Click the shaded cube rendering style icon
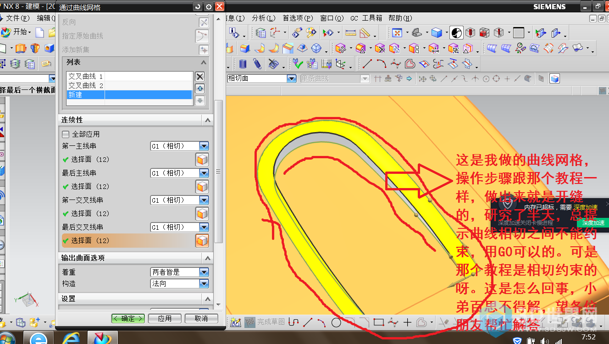Screen dimensions: 609x344 click(x=437, y=33)
